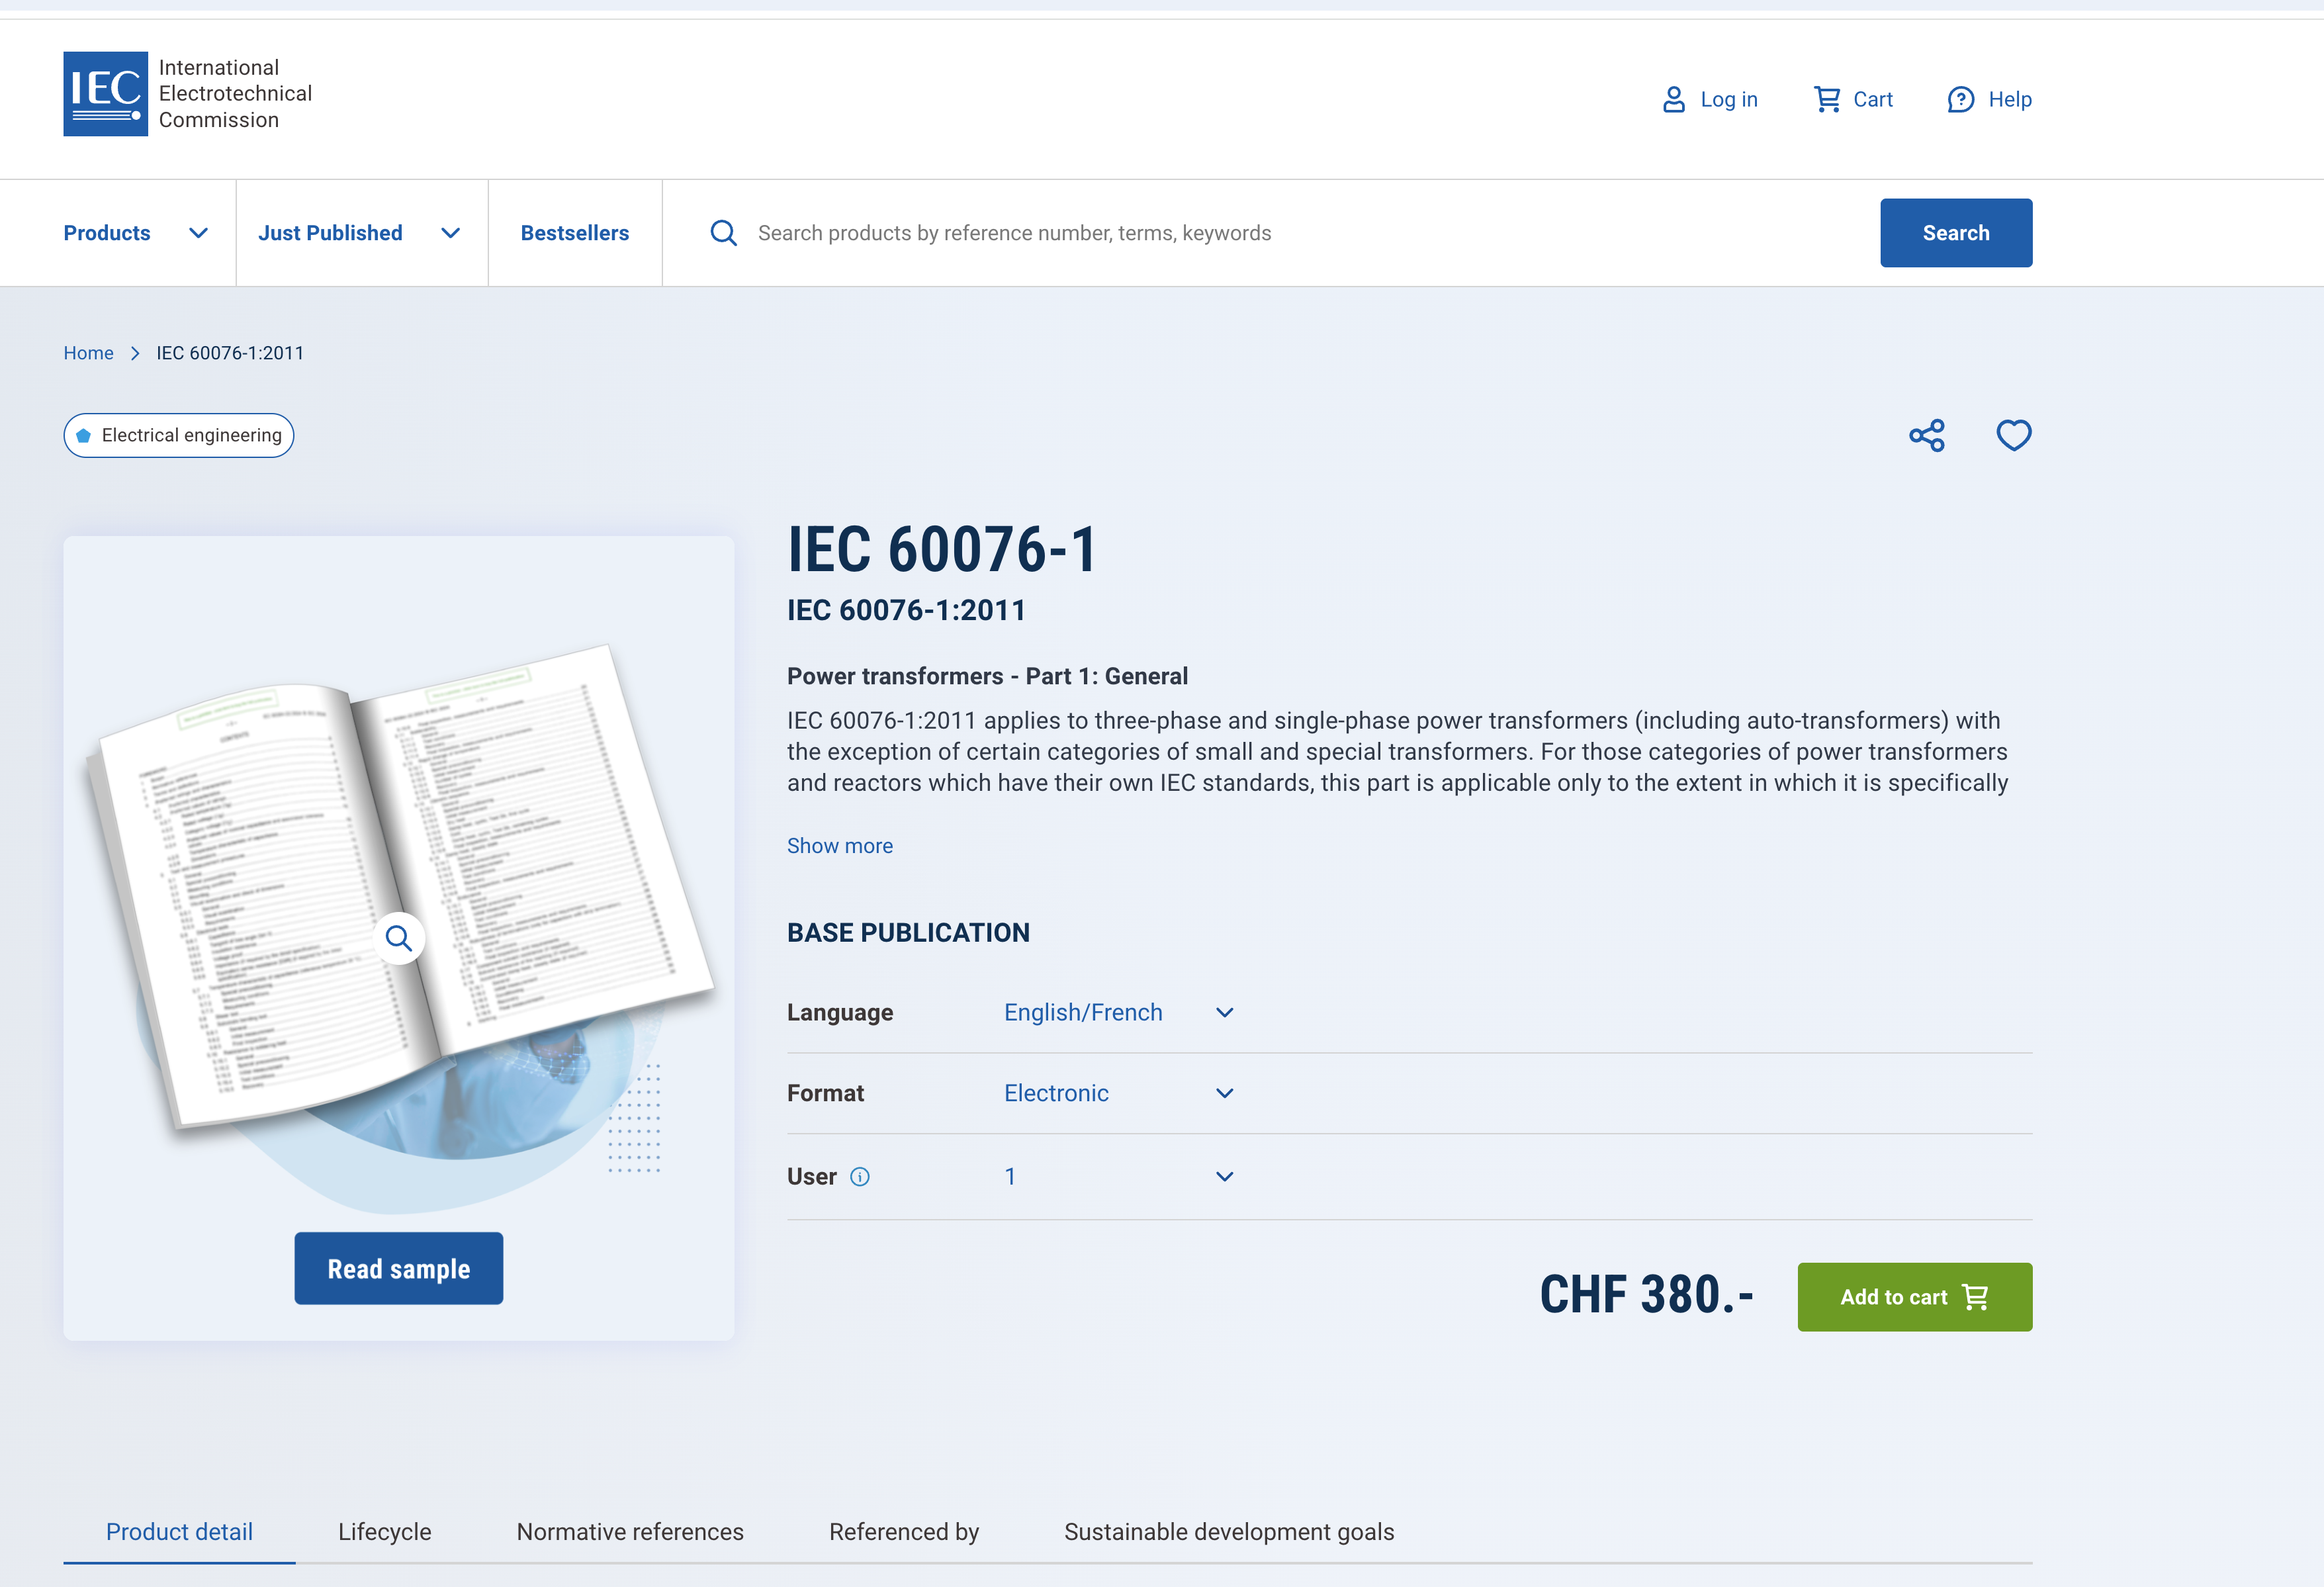Open the Bestsellers menu item
The width and height of the screenshot is (2324, 1587).
pyautogui.click(x=575, y=233)
